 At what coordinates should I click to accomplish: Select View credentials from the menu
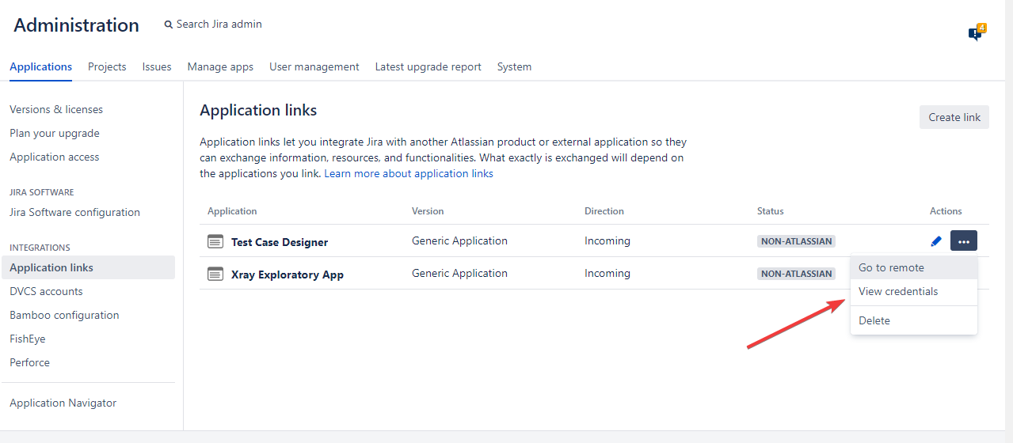914,291
